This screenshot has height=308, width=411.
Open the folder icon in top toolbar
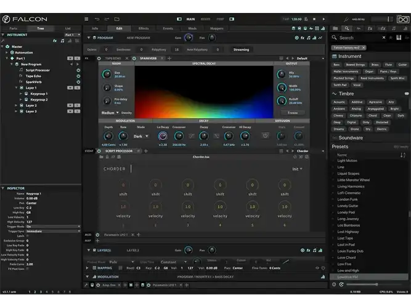coord(117,19)
